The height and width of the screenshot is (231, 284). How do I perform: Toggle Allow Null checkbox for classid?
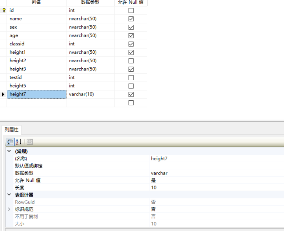[131, 44]
